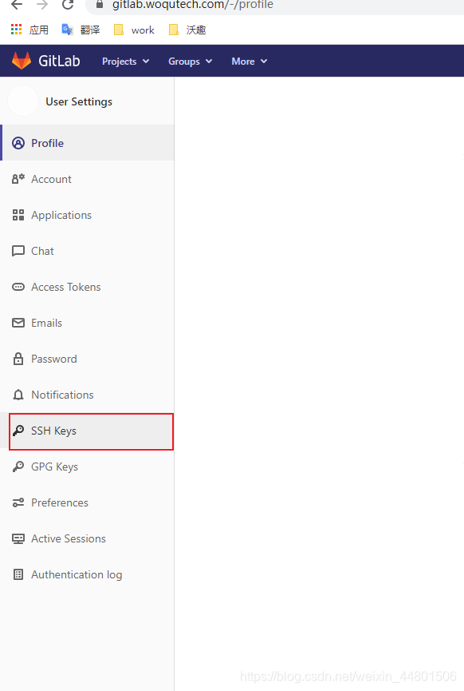Click the GitLab fox logo
Viewport: 464px width, 691px height.
click(x=21, y=61)
